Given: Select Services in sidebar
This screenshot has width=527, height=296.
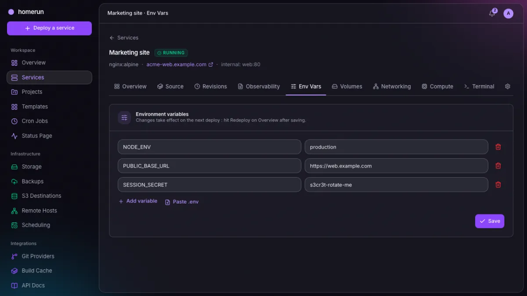Looking at the screenshot, I should pos(49,77).
